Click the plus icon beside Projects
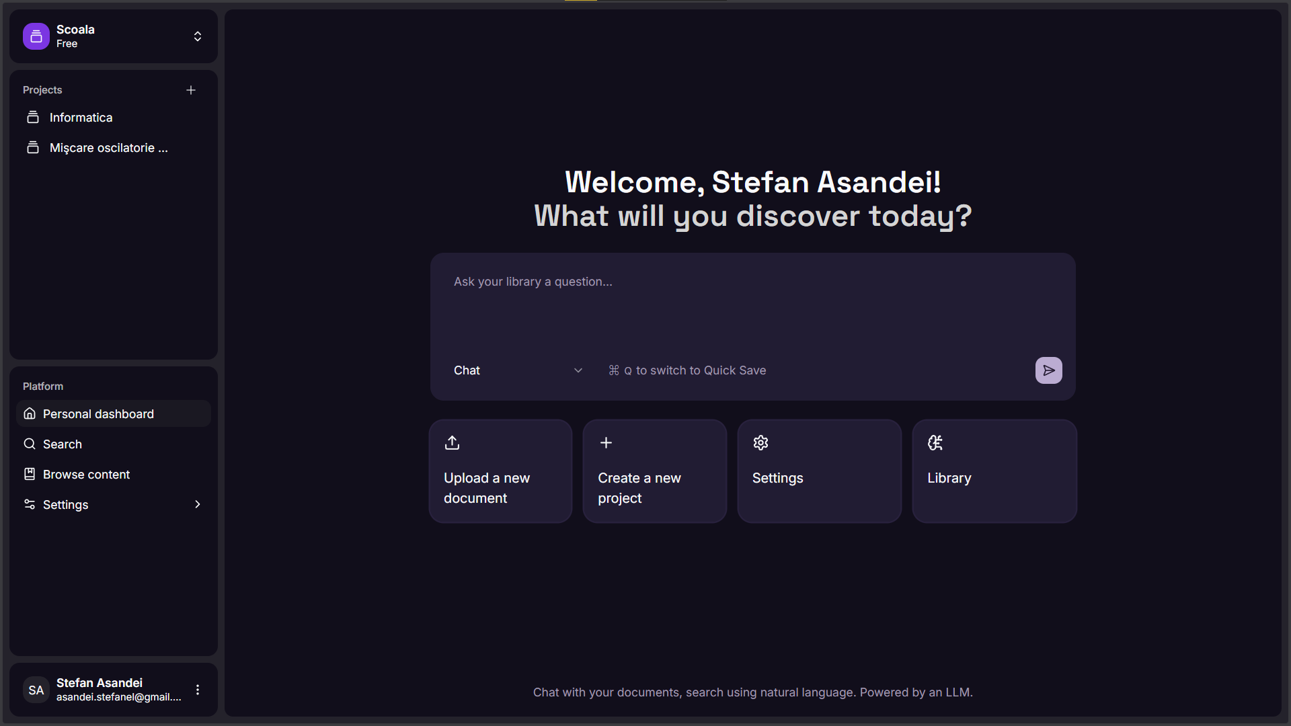The width and height of the screenshot is (1291, 726). click(191, 90)
